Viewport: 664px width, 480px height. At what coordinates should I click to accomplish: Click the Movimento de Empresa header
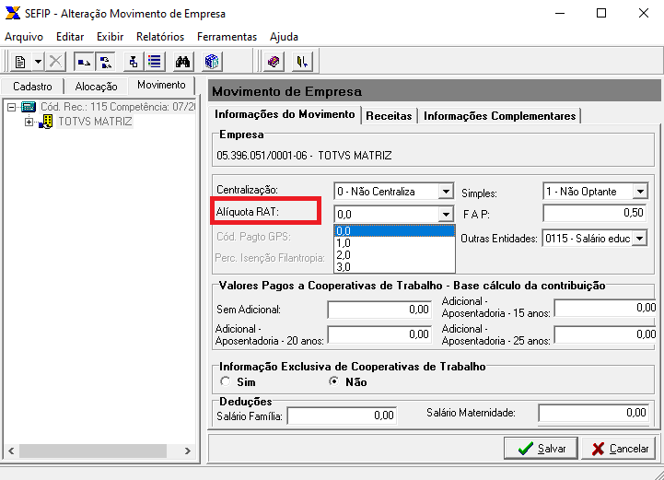point(435,91)
